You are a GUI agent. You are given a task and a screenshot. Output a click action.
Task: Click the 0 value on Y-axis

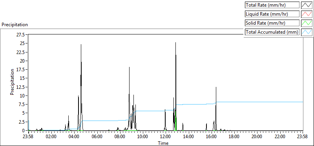[x=24, y=130]
